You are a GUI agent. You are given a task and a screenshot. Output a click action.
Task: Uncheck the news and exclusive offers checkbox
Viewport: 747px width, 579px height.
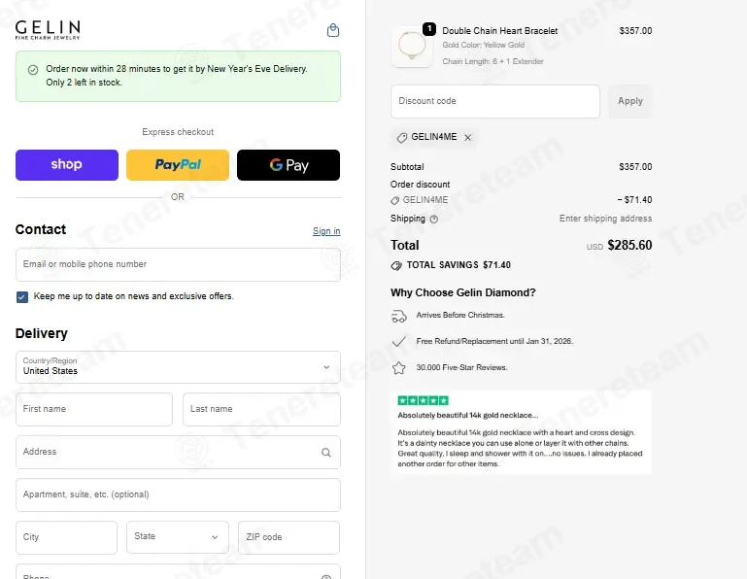tap(22, 297)
